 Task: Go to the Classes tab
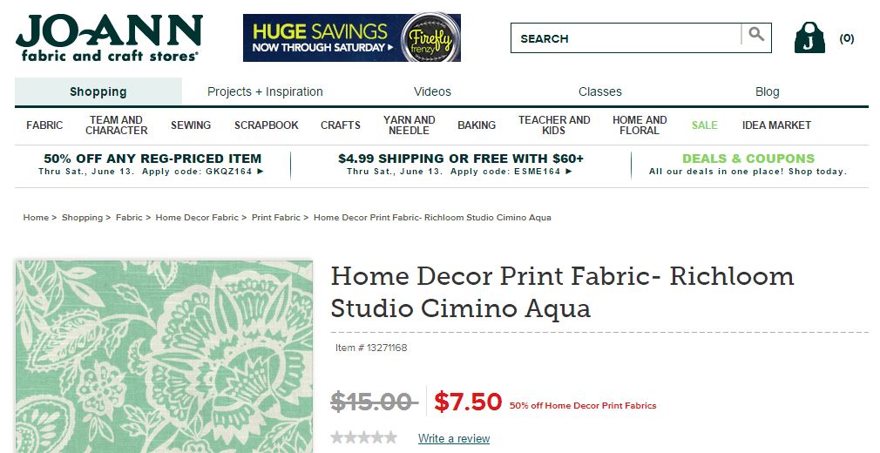pos(600,91)
